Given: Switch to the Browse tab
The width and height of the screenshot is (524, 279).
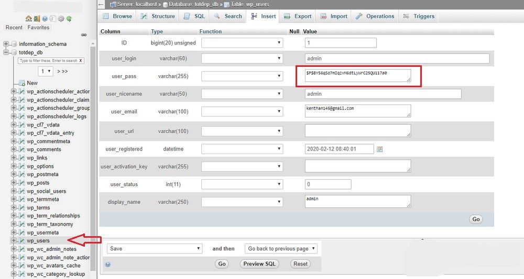Looking at the screenshot, I should pos(117,16).
